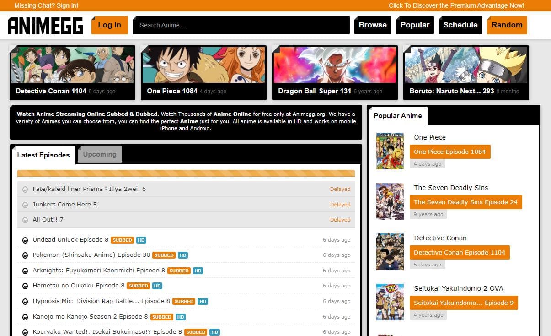Screen dimensions: 551x336
Task: Click the HD badge on Pokemon Episode 30
Action: point(183,255)
